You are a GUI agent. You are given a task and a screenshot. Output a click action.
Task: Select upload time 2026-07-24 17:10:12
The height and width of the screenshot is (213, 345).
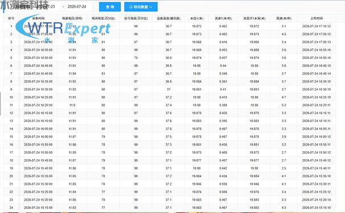pos(316,26)
